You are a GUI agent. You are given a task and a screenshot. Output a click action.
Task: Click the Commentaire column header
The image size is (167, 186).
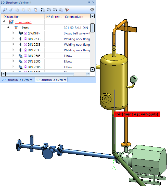(77, 17)
